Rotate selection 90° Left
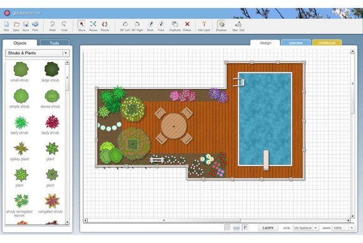The width and height of the screenshot is (363, 243). coord(125,26)
